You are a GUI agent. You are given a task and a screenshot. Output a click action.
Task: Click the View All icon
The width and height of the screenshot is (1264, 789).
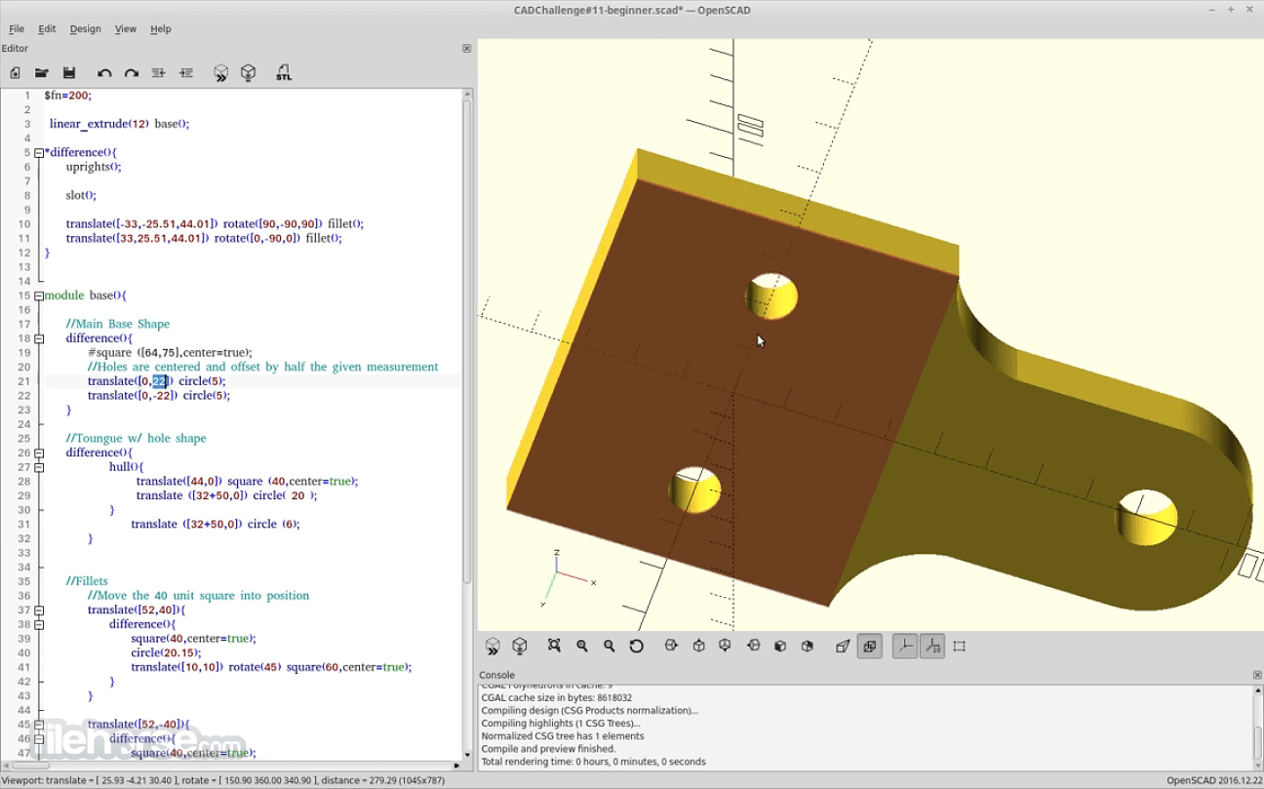[x=555, y=646]
